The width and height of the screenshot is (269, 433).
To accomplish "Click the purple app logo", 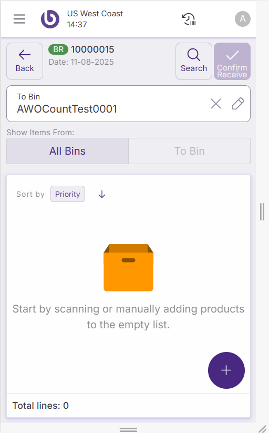I will (50, 19).
